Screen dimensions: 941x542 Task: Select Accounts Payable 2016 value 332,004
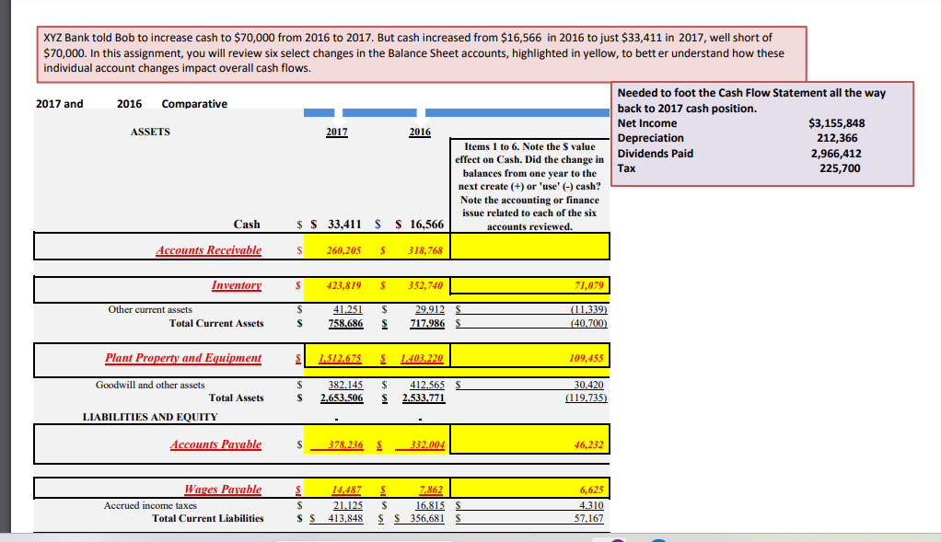click(x=427, y=444)
